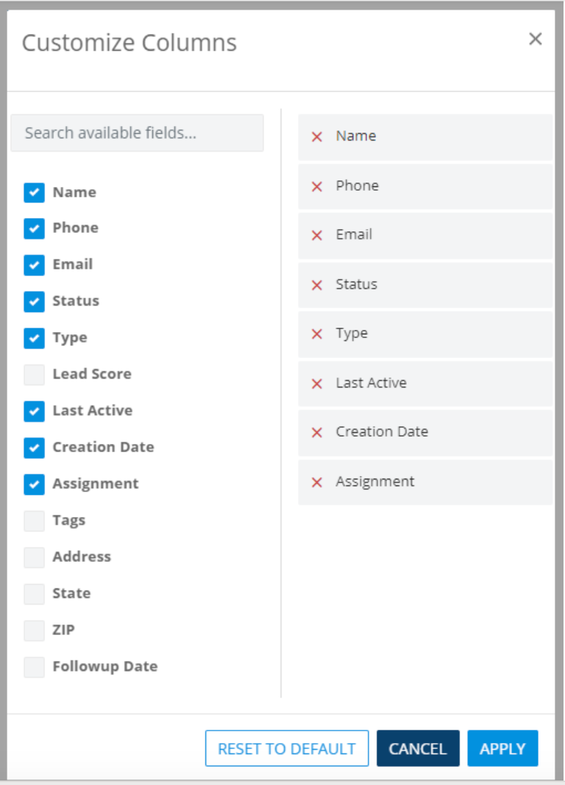Enable the Followup Date checkbox
The height and width of the screenshot is (785, 565).
tap(34, 667)
